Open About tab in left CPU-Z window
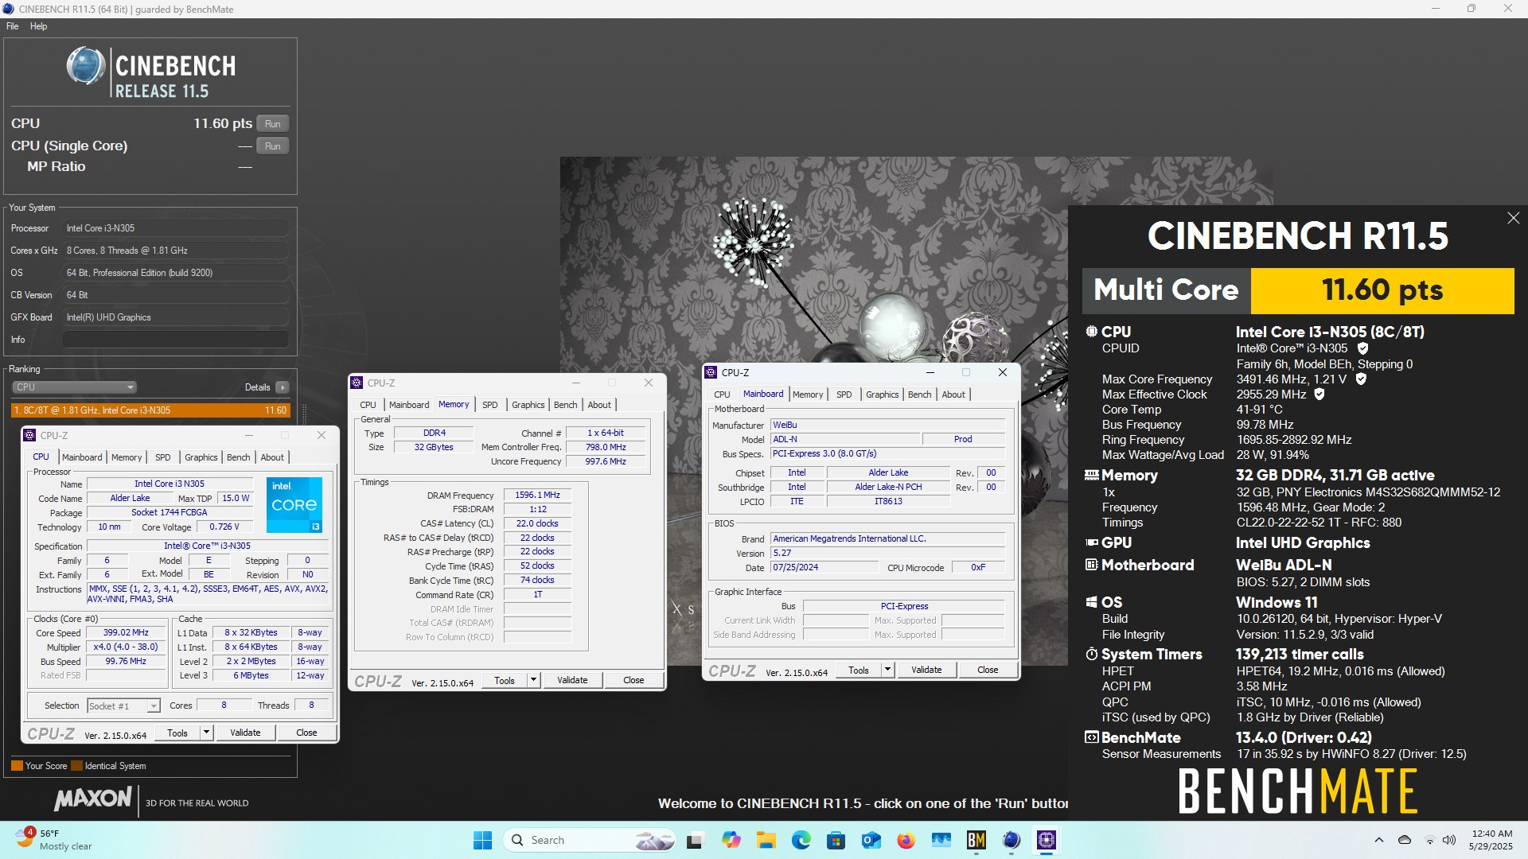The image size is (1528, 859). point(272,457)
